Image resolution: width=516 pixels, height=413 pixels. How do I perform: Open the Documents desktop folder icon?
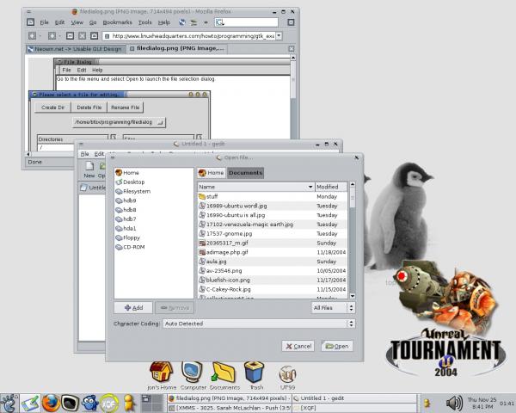224,375
